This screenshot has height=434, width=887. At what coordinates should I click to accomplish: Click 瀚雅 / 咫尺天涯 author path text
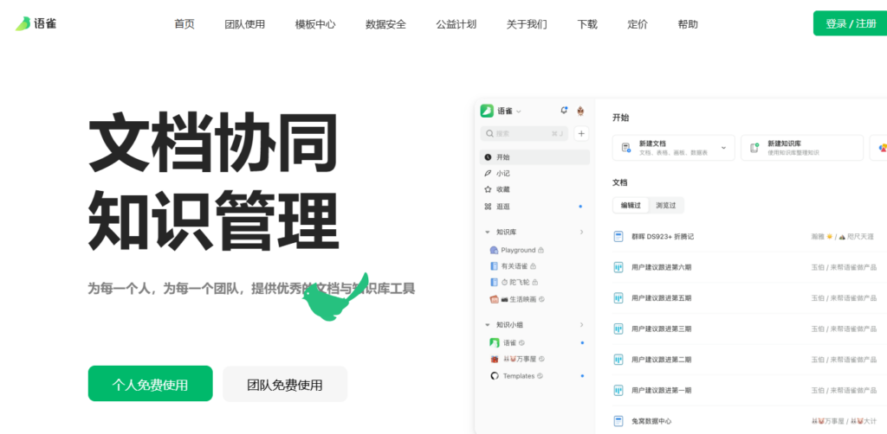click(842, 237)
